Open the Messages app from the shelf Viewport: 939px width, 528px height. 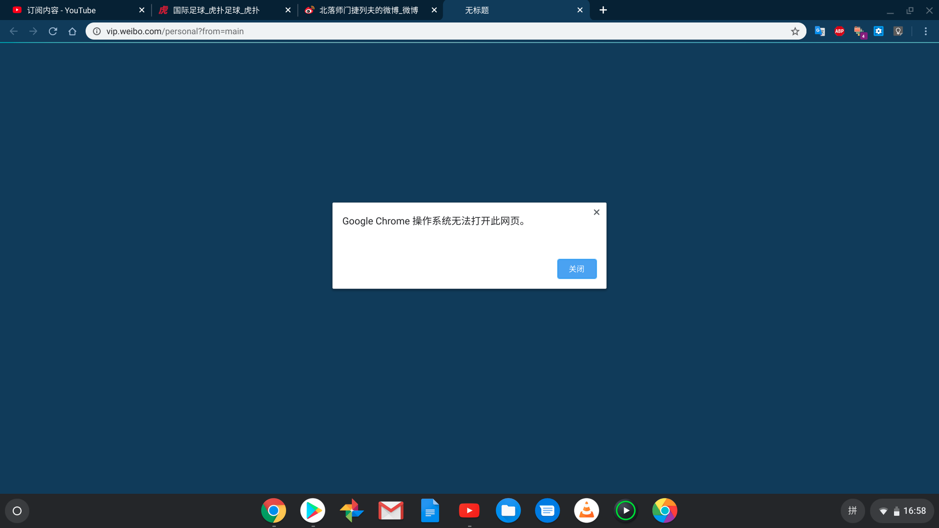547,511
